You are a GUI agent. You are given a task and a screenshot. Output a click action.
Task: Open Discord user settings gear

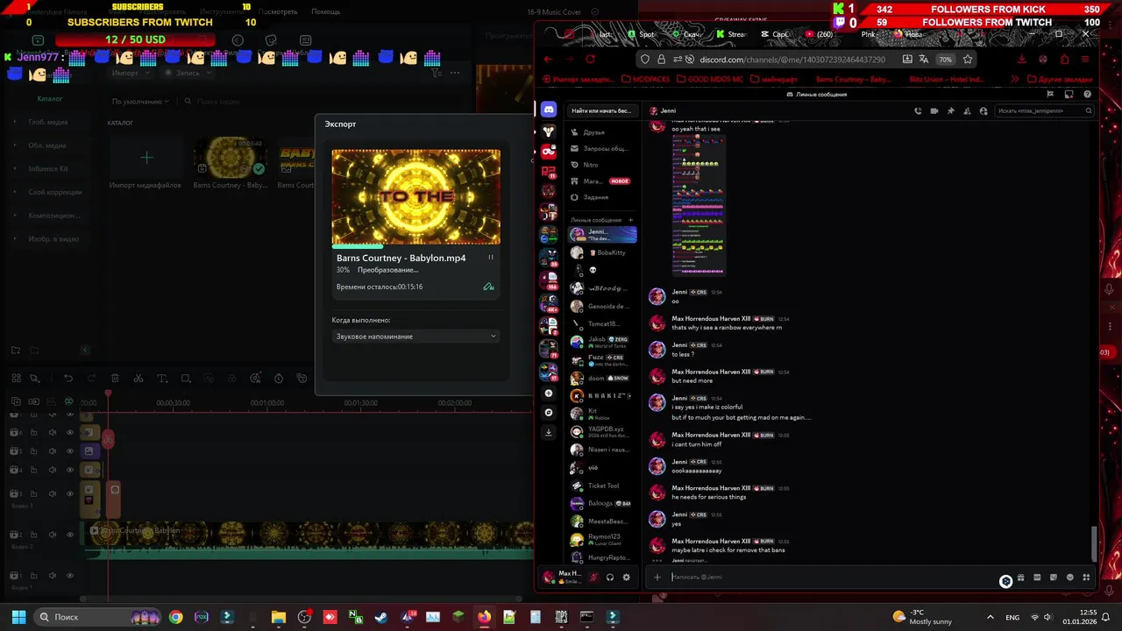[x=626, y=577]
